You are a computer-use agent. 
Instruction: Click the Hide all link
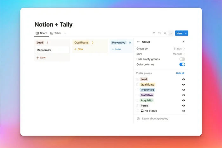click(x=180, y=73)
